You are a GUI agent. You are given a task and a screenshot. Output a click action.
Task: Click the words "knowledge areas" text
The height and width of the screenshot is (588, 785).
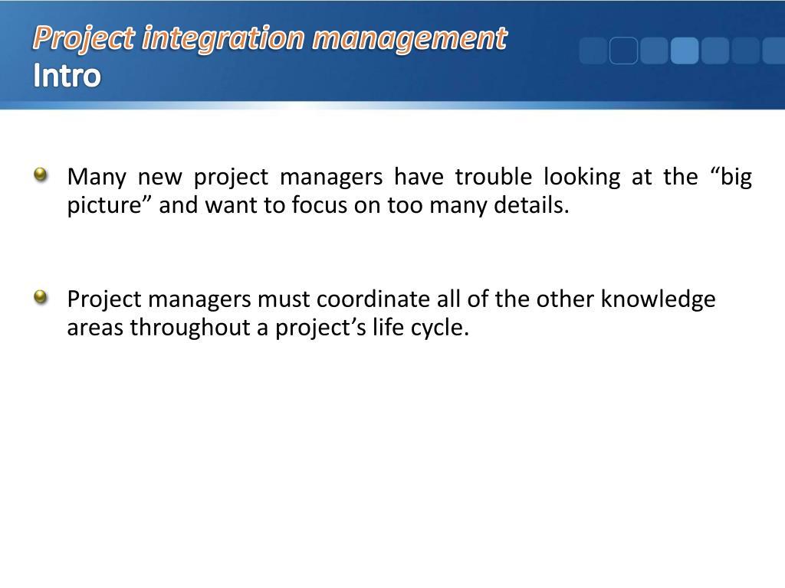[657, 299]
